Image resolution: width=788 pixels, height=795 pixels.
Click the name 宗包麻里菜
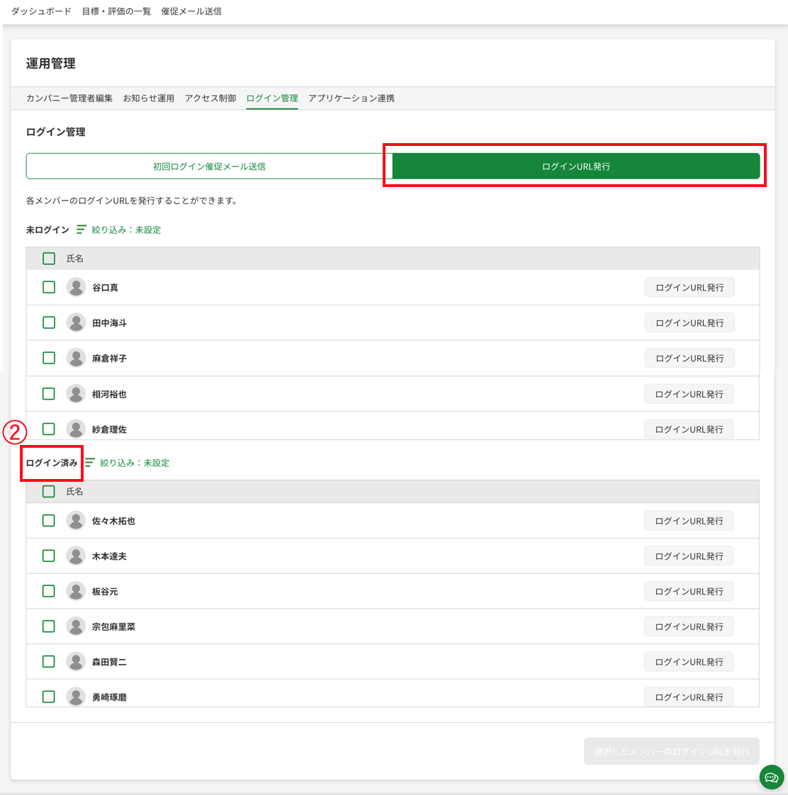click(113, 626)
